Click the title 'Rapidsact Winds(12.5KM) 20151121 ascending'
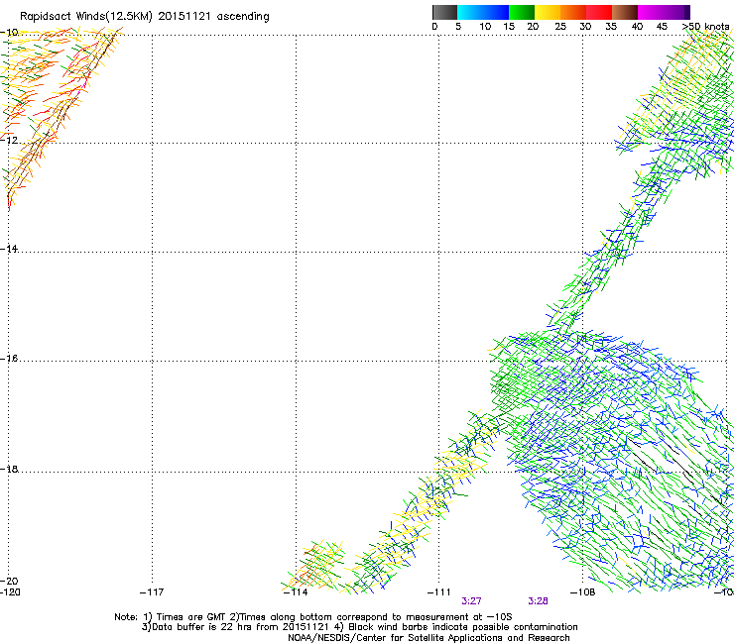The image size is (734, 644). [145, 17]
